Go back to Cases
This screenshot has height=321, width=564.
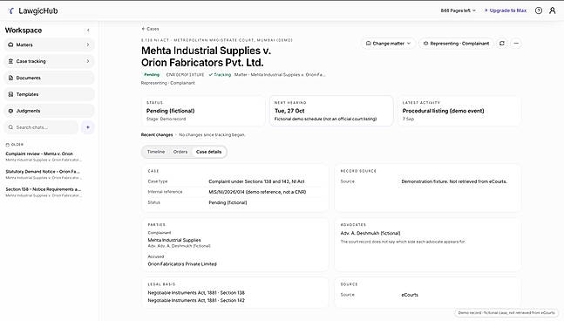point(150,29)
